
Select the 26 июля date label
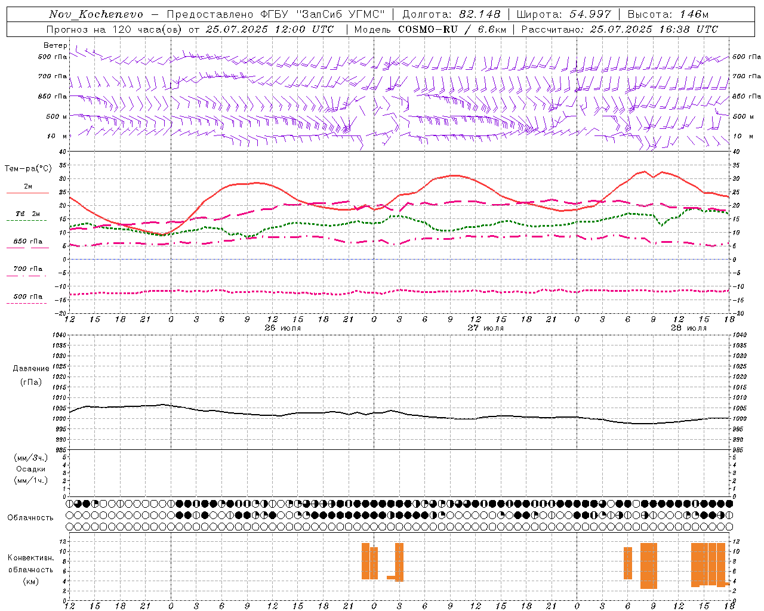283,328
